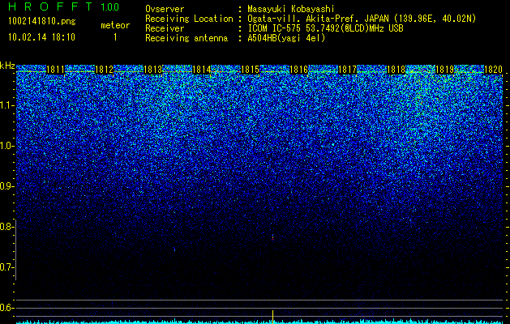
Task: Click the kHz axis label
Action: pos(7,66)
